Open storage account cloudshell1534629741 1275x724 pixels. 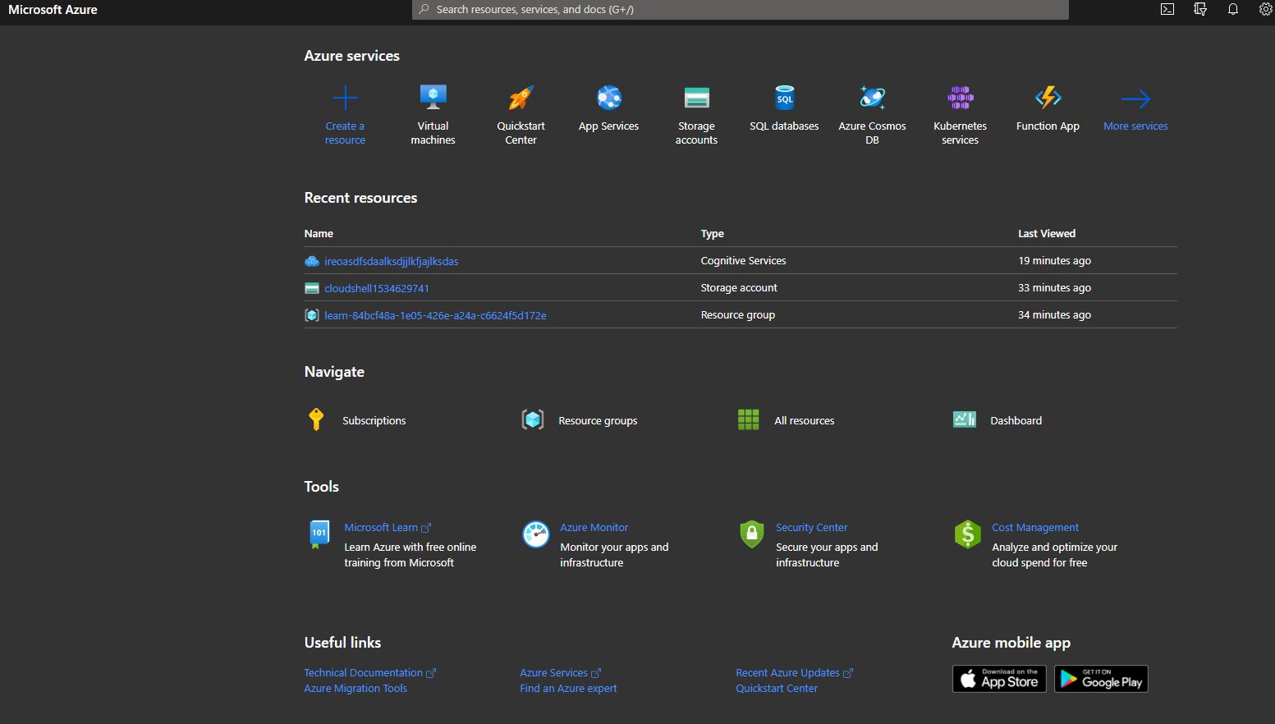point(376,288)
